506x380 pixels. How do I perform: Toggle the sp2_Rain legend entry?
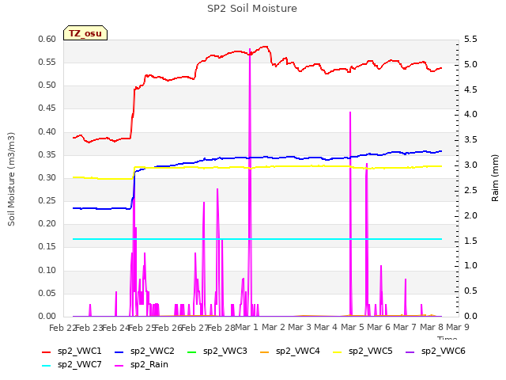coord(142,365)
